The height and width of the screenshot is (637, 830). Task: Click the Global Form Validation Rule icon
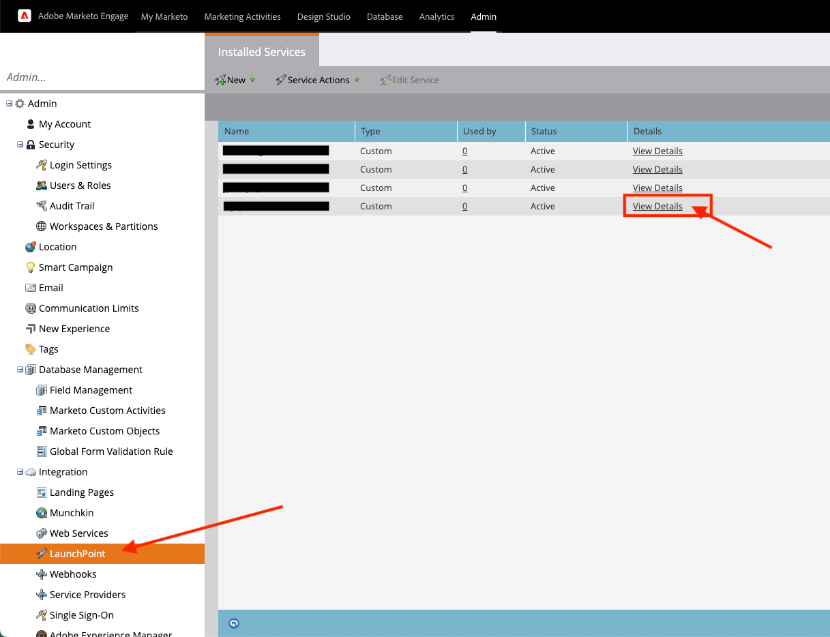[x=42, y=451]
